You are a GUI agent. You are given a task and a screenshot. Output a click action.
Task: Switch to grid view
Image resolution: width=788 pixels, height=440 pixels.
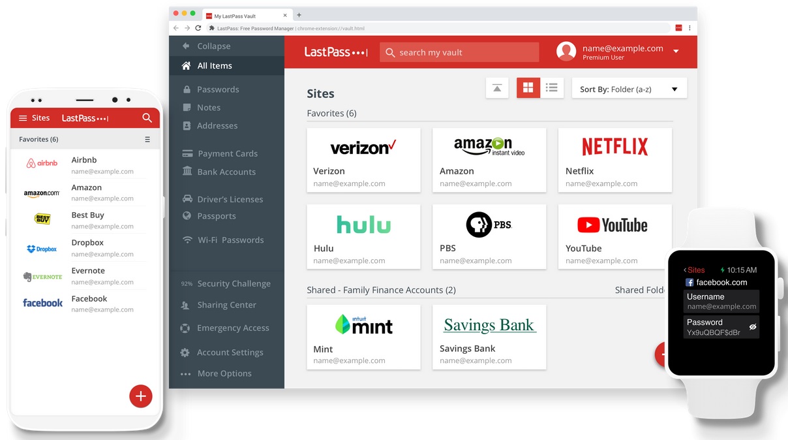528,88
